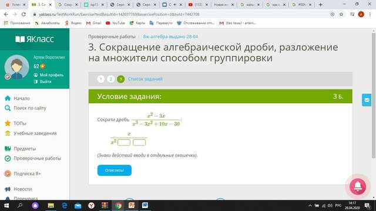376x211 pixels.
Task: Open Word from the Windows taskbar
Action: point(145,205)
